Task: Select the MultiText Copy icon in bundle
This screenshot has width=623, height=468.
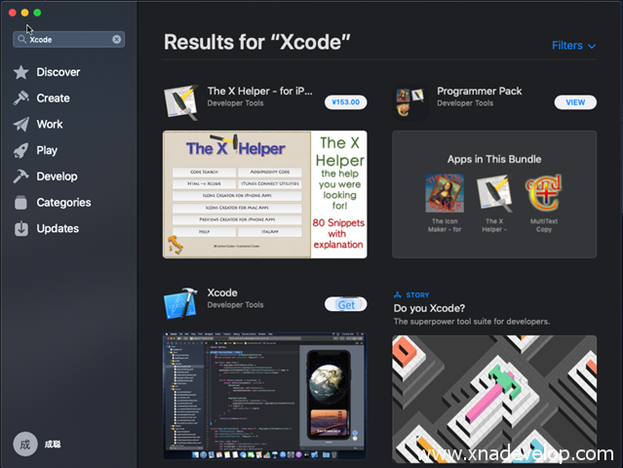Action: point(543,193)
